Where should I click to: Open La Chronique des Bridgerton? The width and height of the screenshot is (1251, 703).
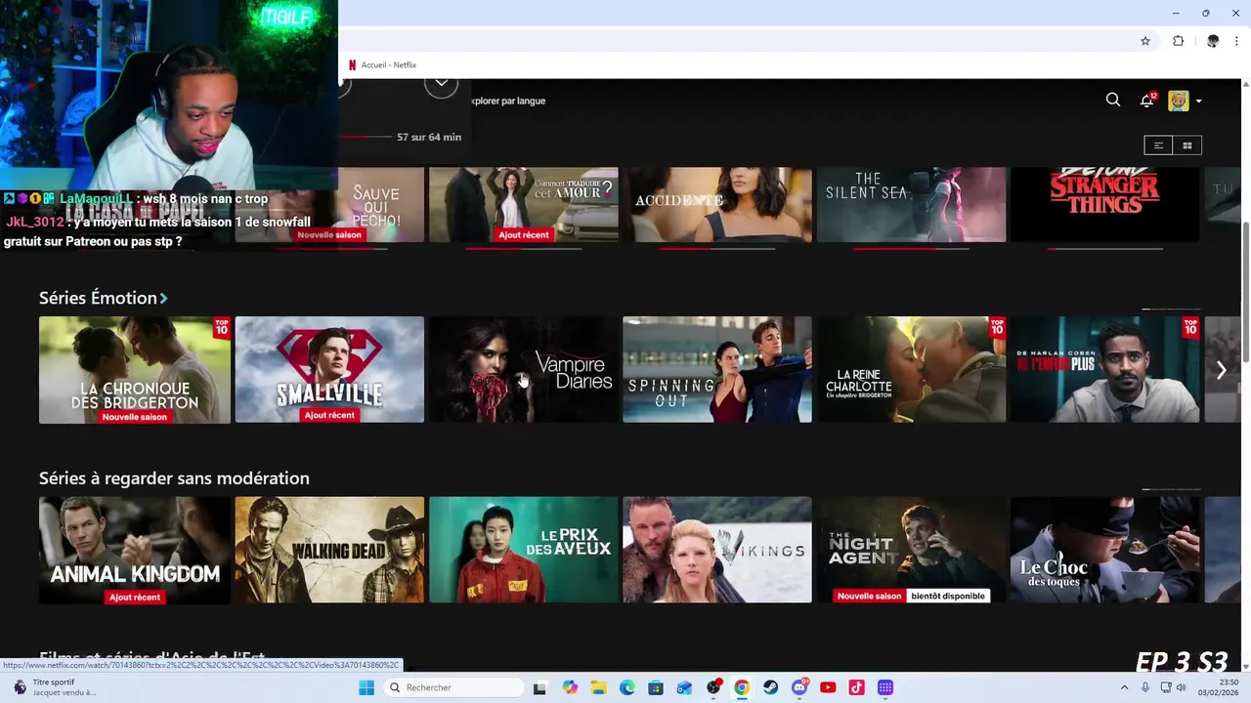tap(135, 370)
